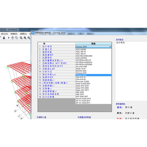
Task: Click the 设计规范 text in 选项描述 panel
Action: click(x=121, y=43)
